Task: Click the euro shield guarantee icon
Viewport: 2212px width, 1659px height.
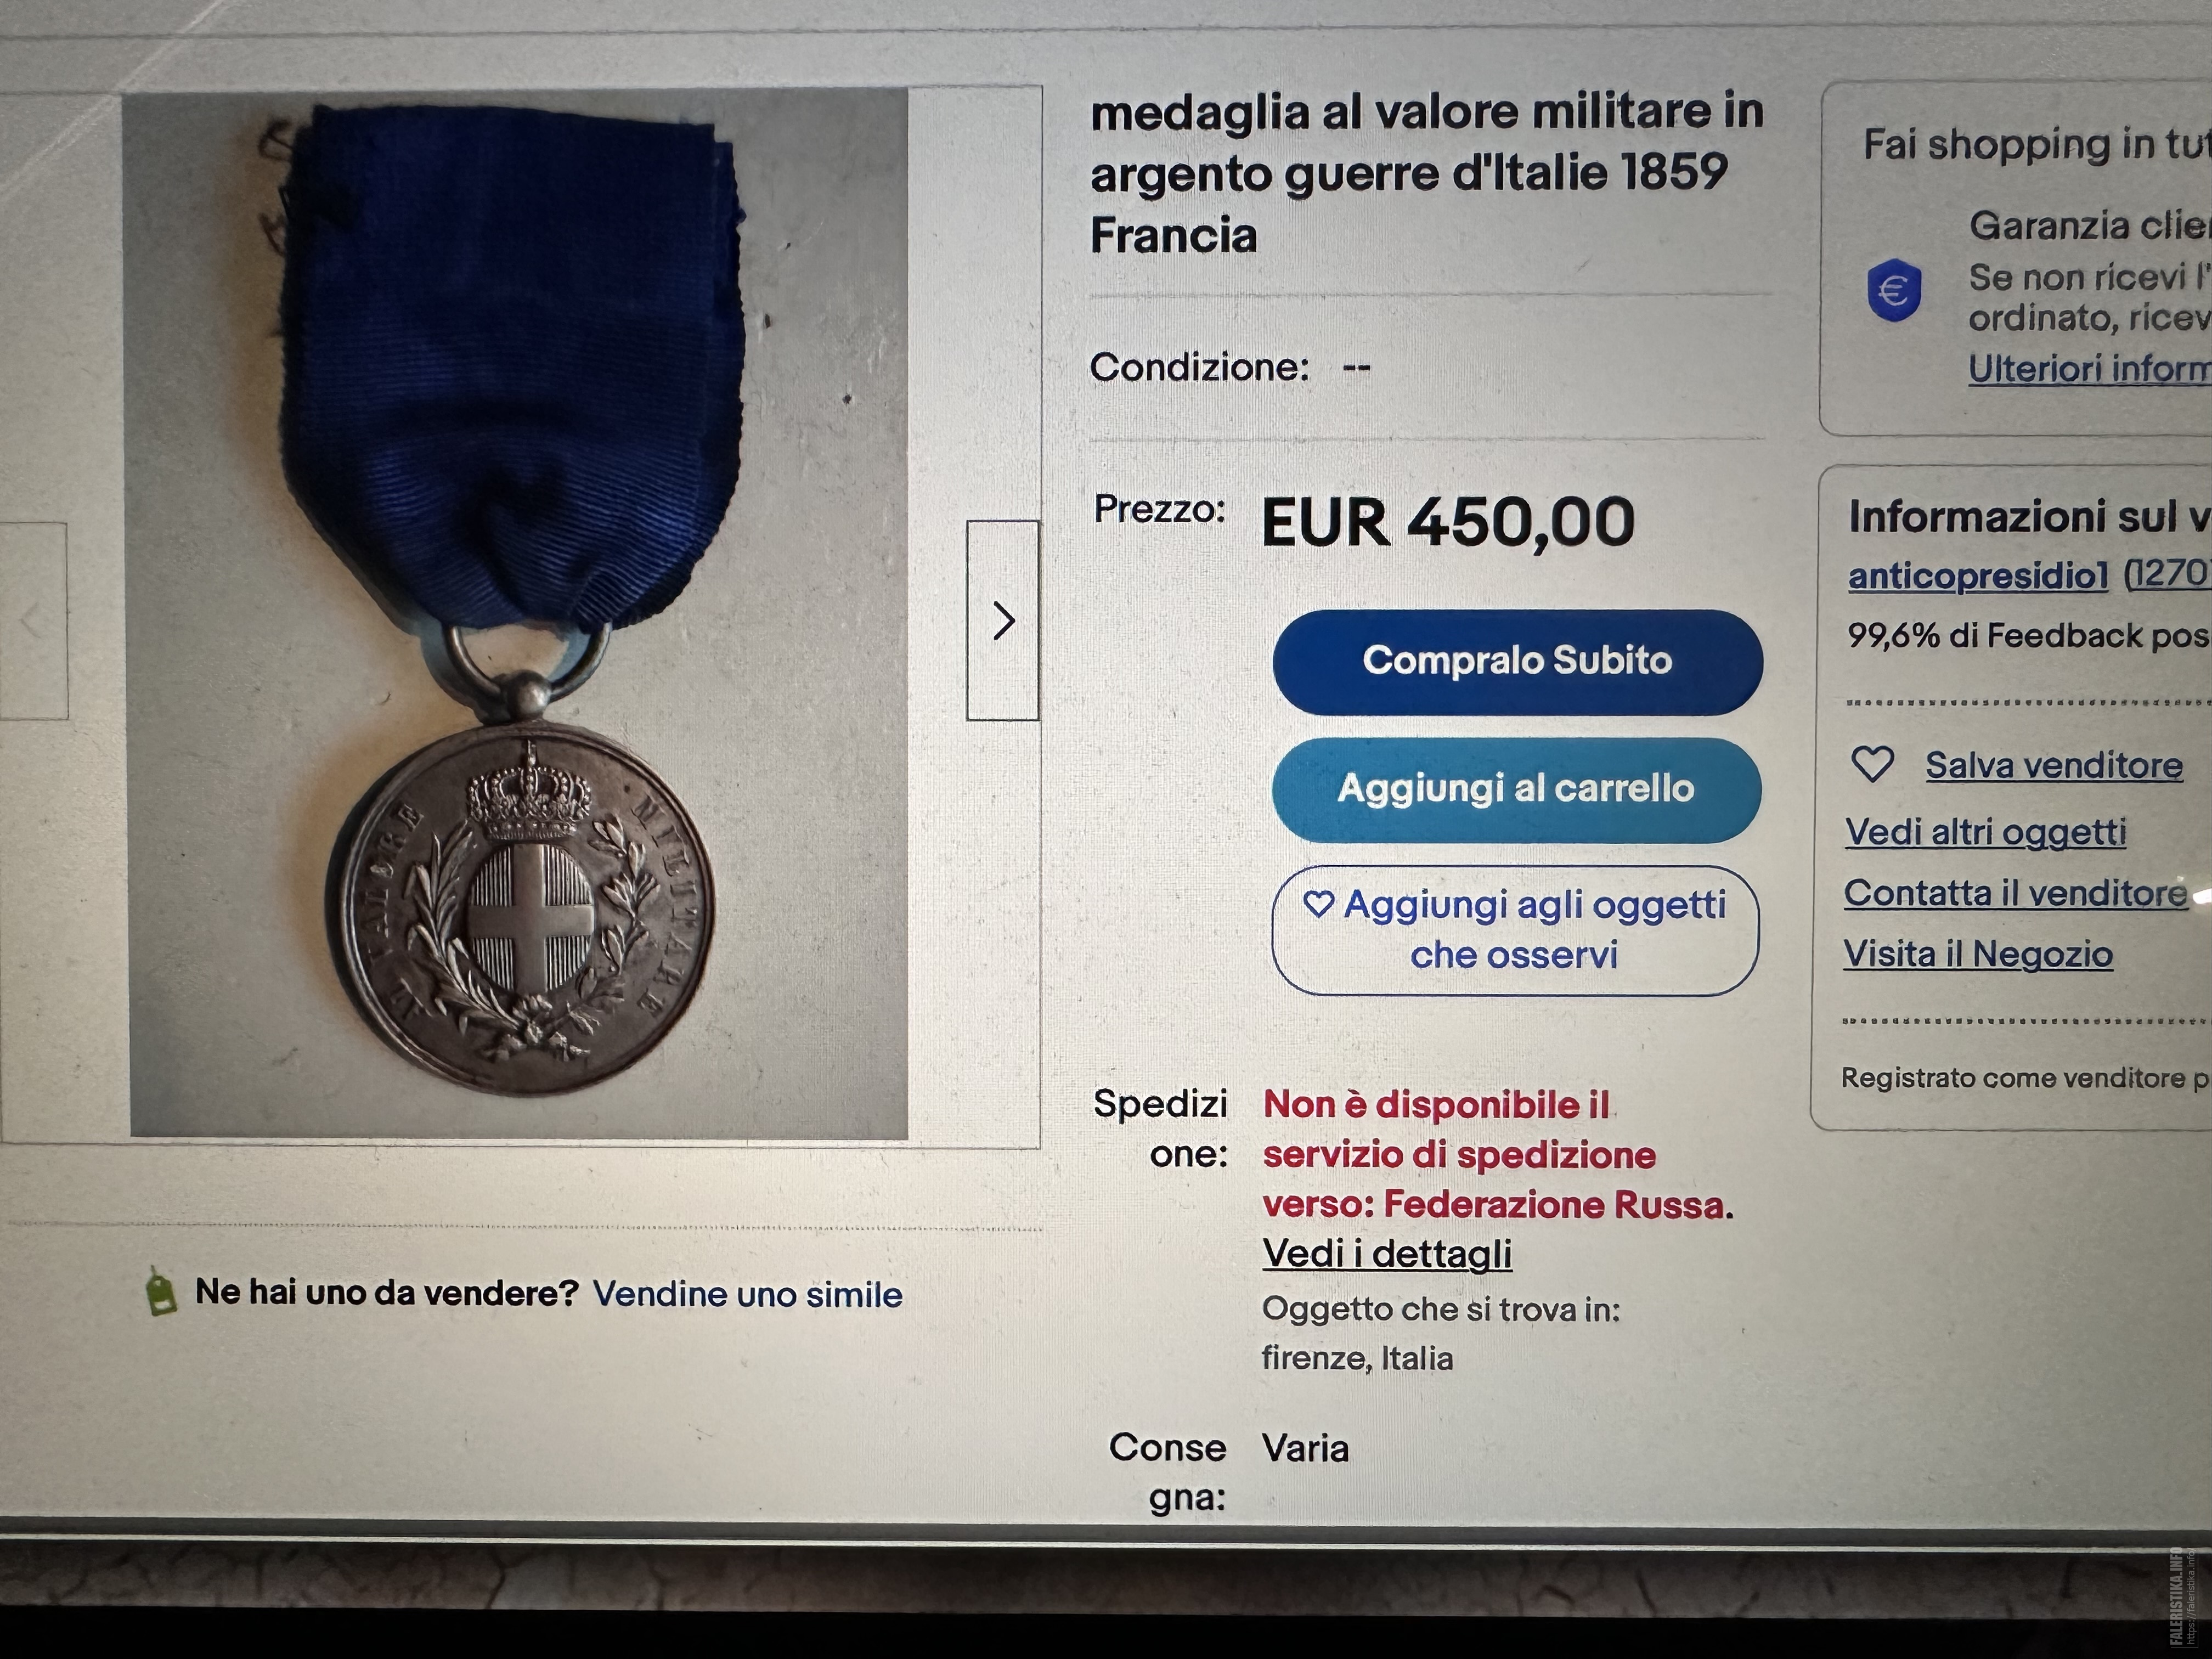Action: pos(1894,290)
